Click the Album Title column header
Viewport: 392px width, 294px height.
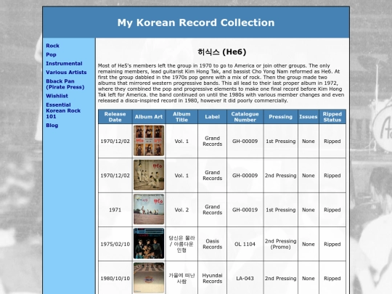pos(181,117)
